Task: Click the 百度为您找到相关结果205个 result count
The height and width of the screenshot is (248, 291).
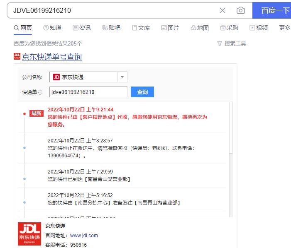Action: [48, 43]
